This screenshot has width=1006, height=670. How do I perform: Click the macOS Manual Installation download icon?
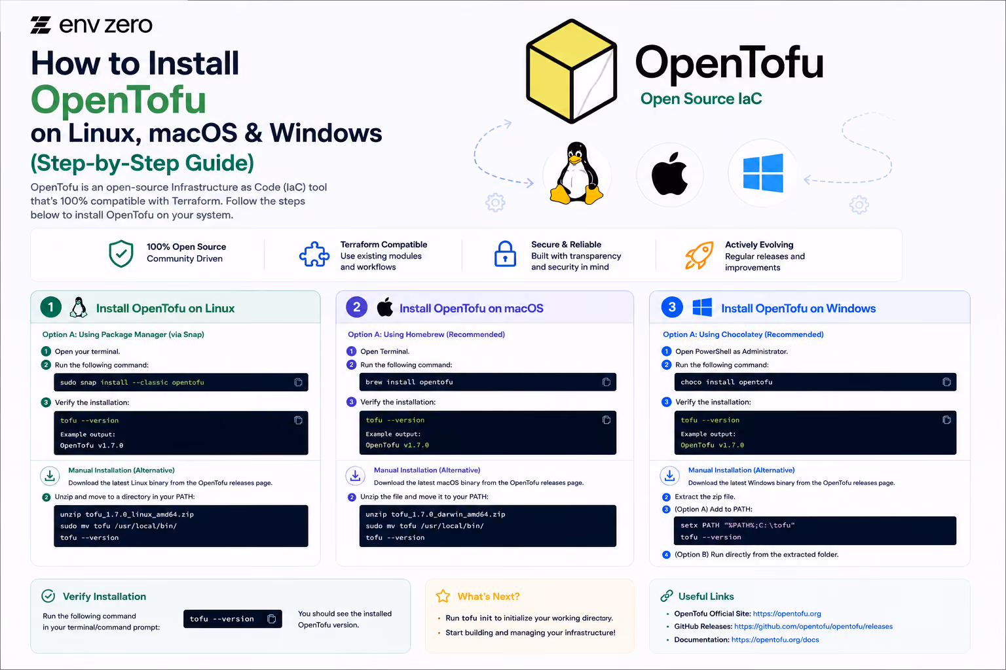pyautogui.click(x=355, y=476)
